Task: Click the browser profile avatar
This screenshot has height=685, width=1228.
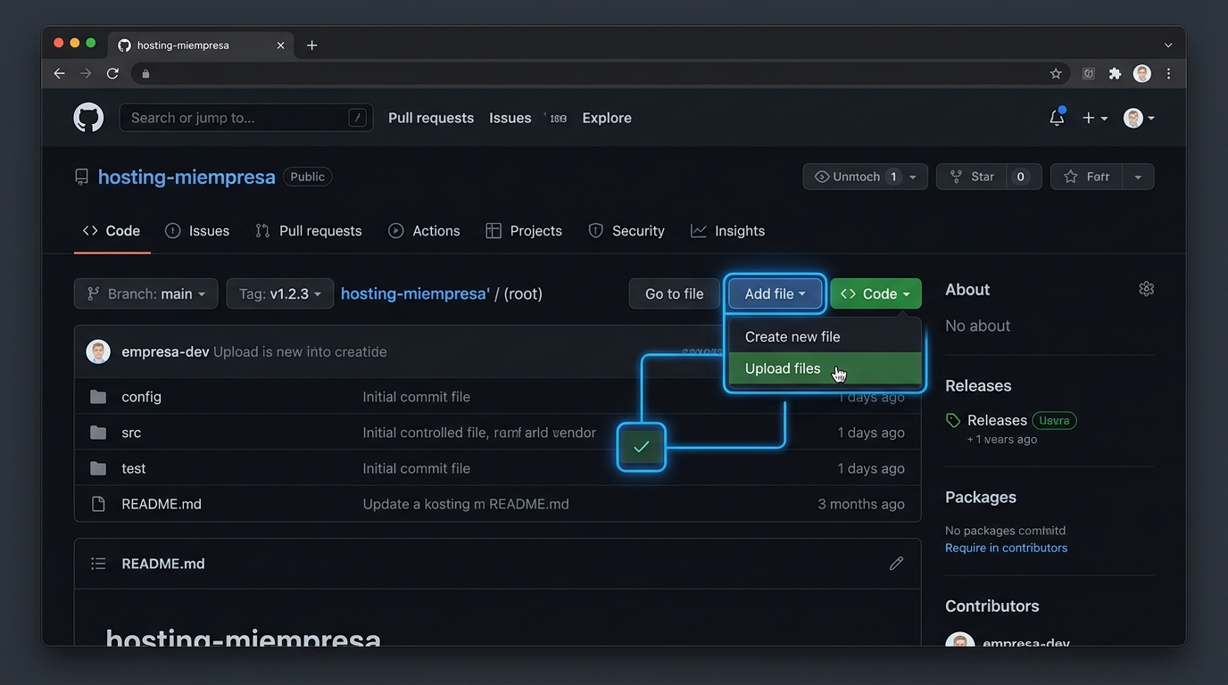Action: 1141,74
